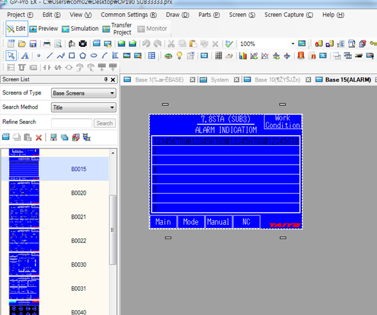The image size is (377, 315).
Task: Open the Common Settings menu
Action: pyautogui.click(x=128, y=14)
